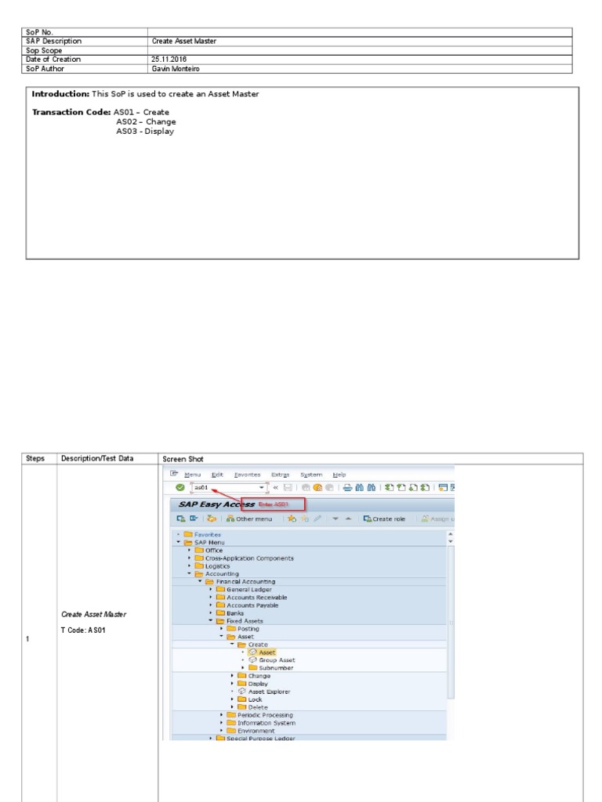Open the System menu

(311, 475)
